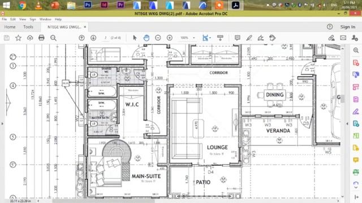Go to next page arrow
Image resolution: width=362 pixels, height=203 pixels.
point(93,38)
